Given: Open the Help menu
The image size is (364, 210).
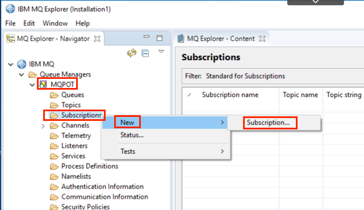Looking at the screenshot, I should coord(83,23).
